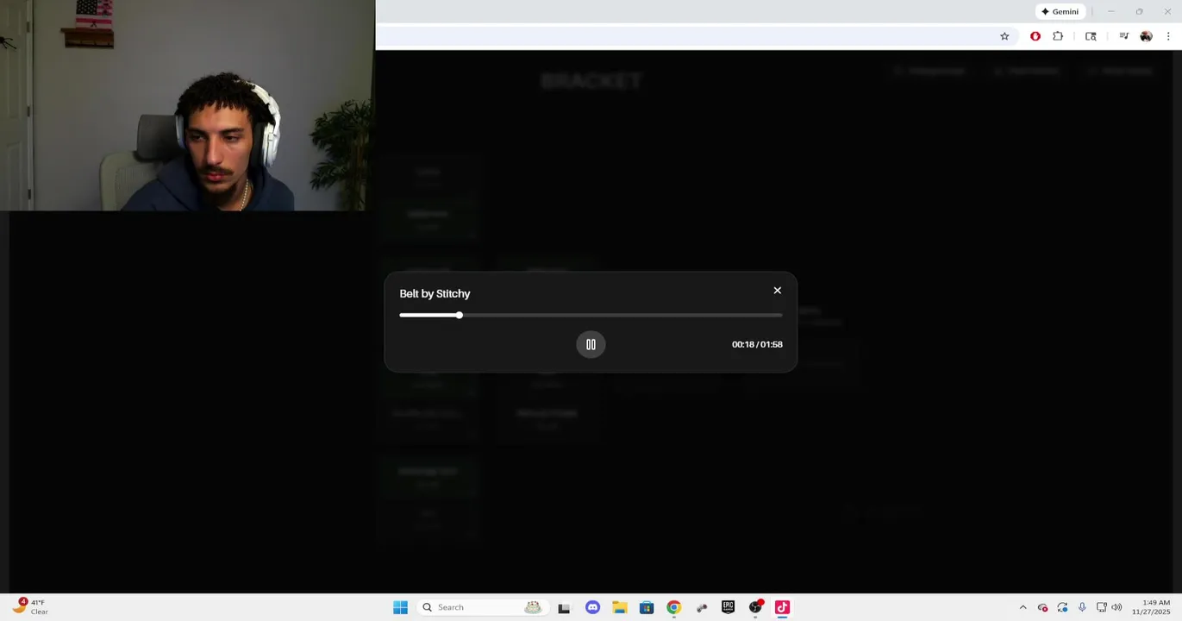Open the Chrome media controls icon
Viewport: 1182px width, 621px height.
click(1123, 36)
